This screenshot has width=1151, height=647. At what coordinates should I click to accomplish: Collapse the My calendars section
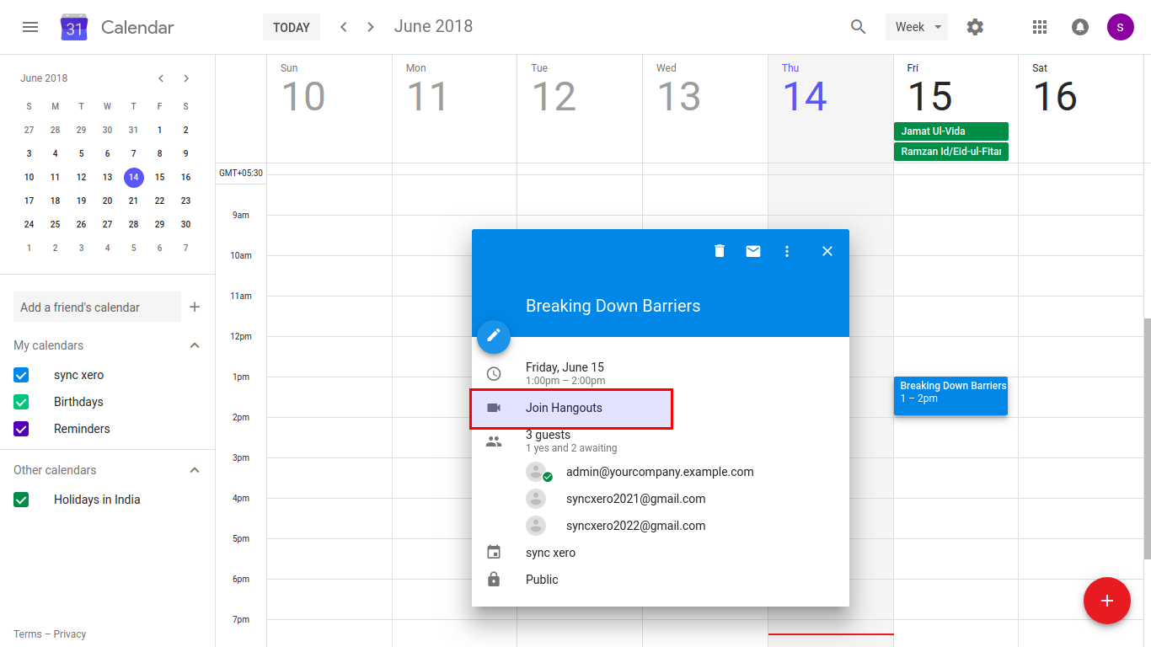(x=195, y=345)
